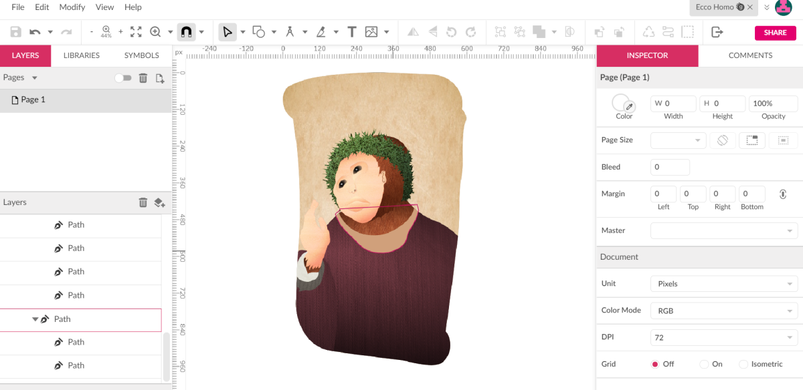Select the Text tool
The height and width of the screenshot is (390, 803).
(351, 31)
